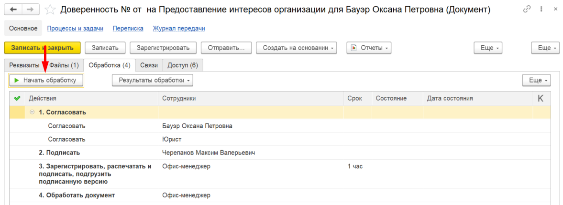563x205 pixels.
Task: Click Начать обработку button
Action: (46, 81)
